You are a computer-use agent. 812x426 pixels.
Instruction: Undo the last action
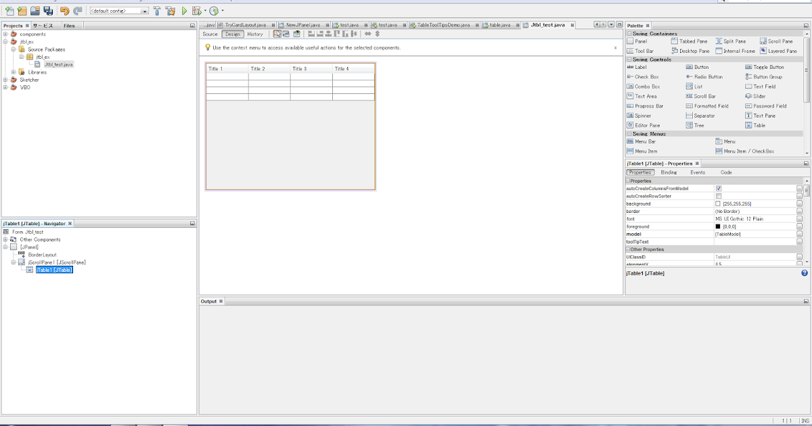(x=64, y=9)
